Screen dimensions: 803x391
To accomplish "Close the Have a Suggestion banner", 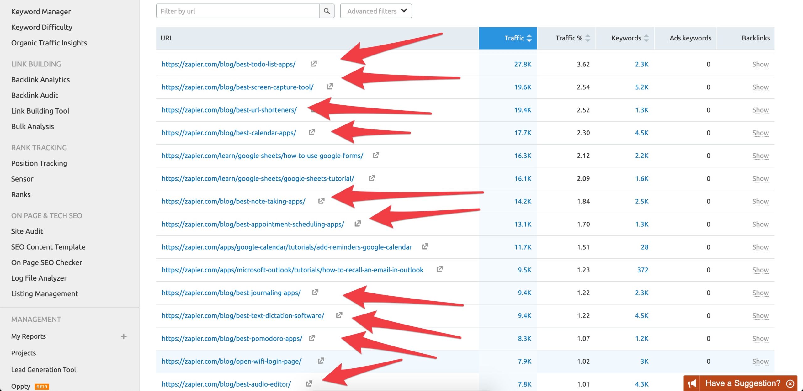I will point(790,383).
